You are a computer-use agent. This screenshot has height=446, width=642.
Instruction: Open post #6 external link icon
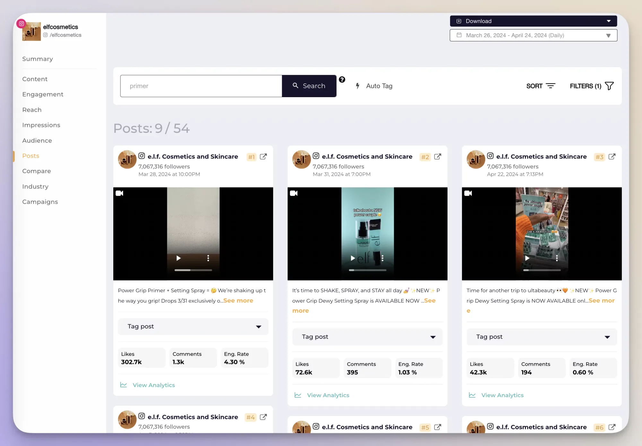[x=612, y=427]
